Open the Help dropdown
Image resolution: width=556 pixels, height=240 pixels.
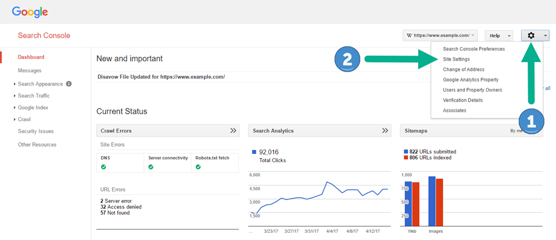(x=499, y=36)
